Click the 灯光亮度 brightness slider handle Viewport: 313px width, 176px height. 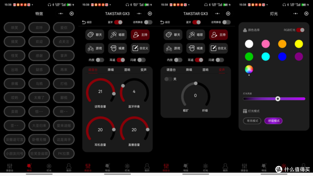[278, 99]
